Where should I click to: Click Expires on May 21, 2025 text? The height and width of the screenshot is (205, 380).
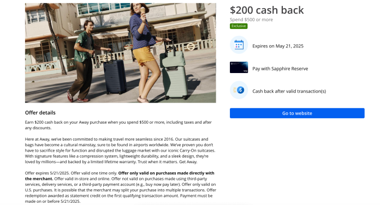278,46
